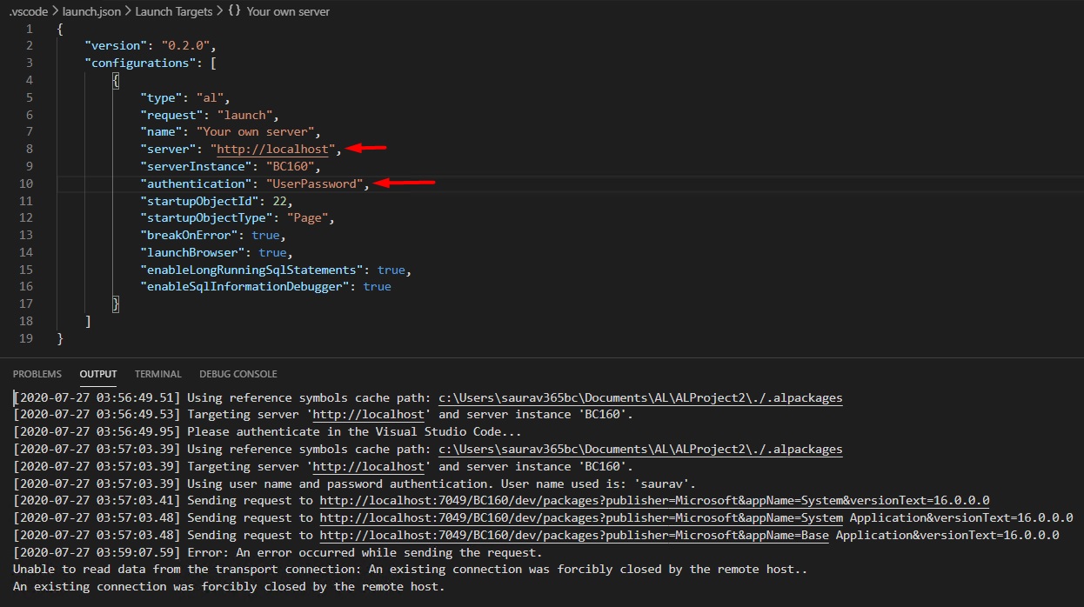Select the OUTPUT tab
The image size is (1084, 607).
97,374
